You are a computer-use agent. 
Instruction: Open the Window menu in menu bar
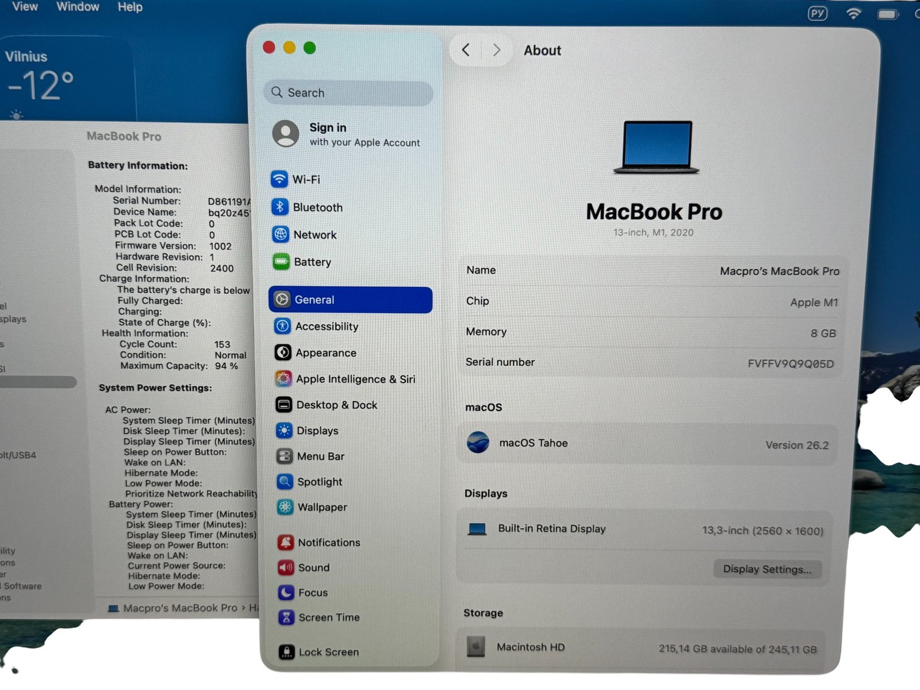pos(78,7)
